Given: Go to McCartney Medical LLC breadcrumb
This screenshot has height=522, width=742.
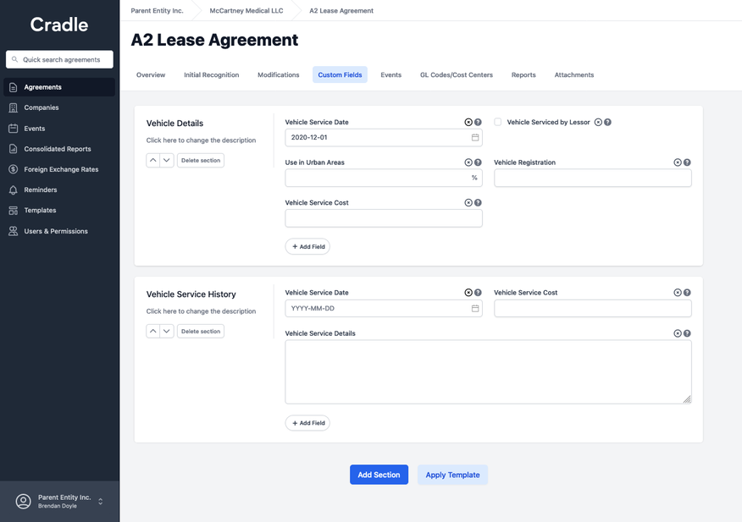Looking at the screenshot, I should click(x=246, y=11).
